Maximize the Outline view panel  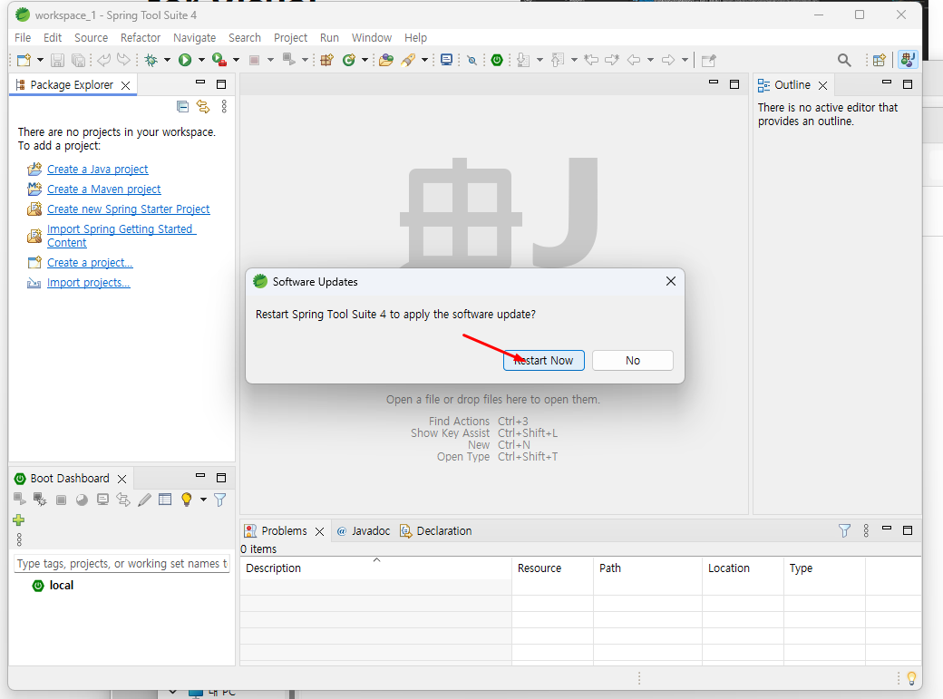click(909, 84)
